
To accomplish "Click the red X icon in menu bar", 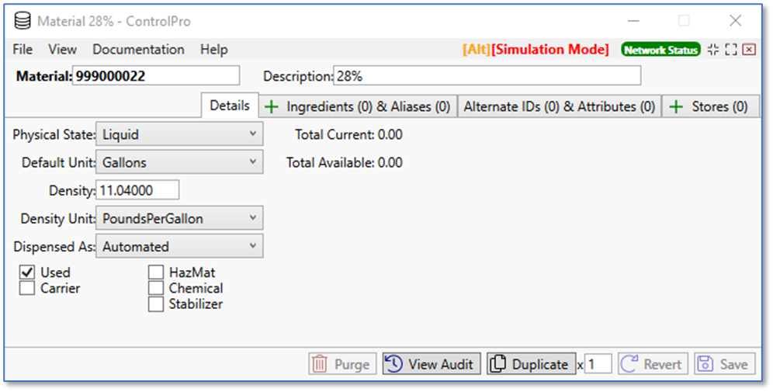I will click(x=748, y=50).
